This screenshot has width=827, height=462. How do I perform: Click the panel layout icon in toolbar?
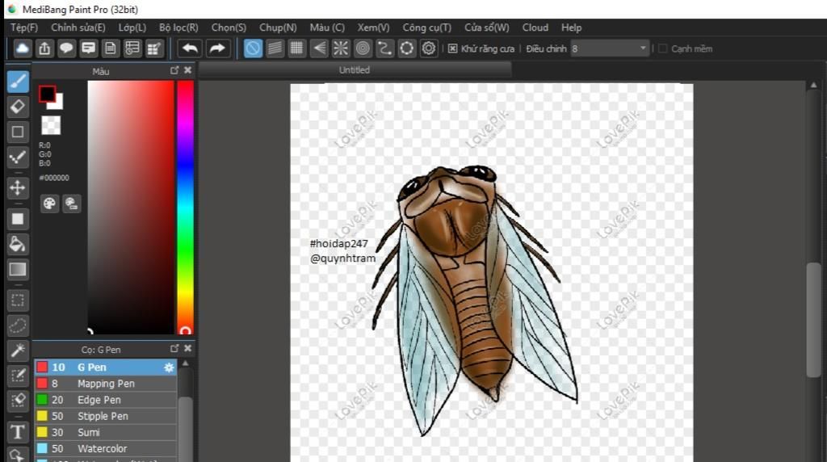coord(132,48)
